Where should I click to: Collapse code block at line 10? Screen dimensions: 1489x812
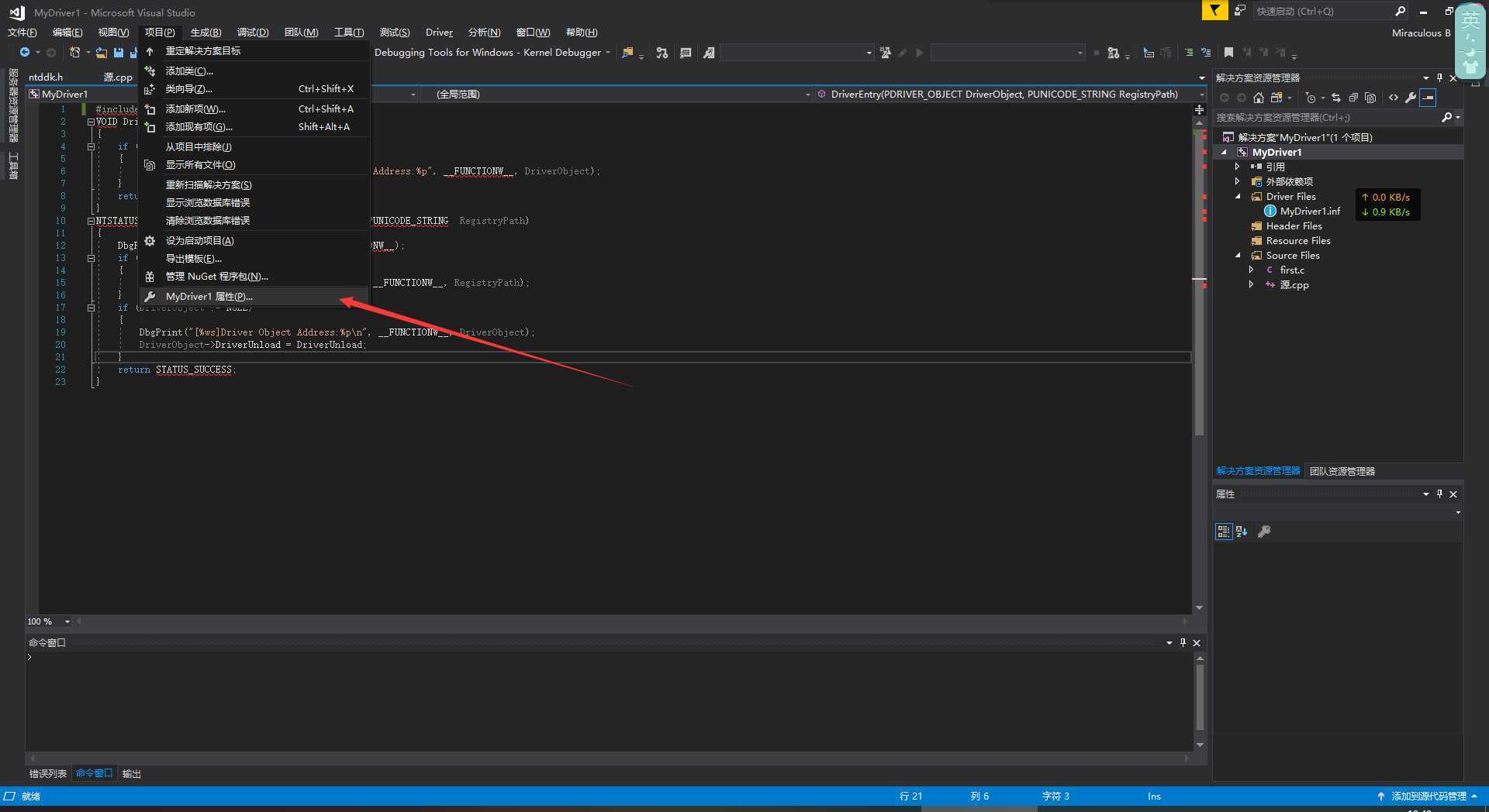[91, 221]
